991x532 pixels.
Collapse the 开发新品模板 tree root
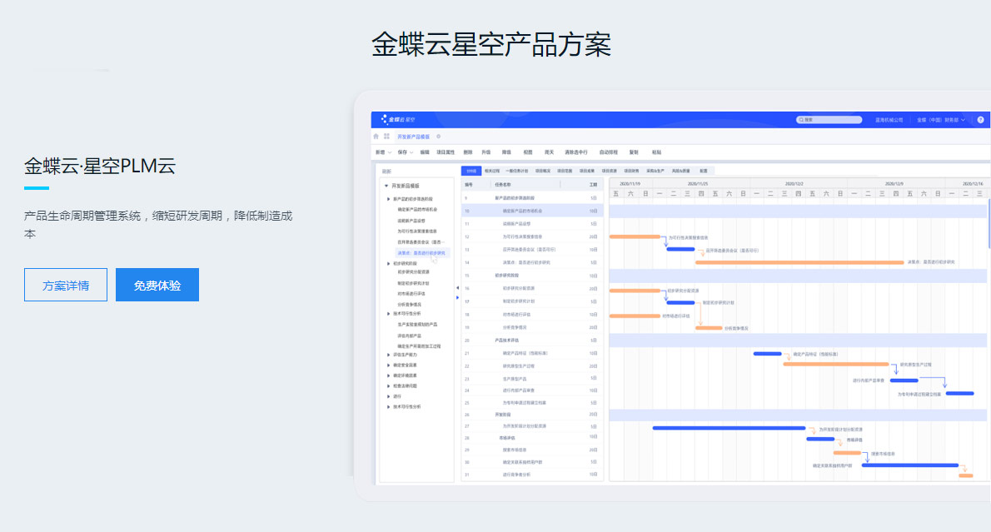pyautogui.click(x=386, y=186)
